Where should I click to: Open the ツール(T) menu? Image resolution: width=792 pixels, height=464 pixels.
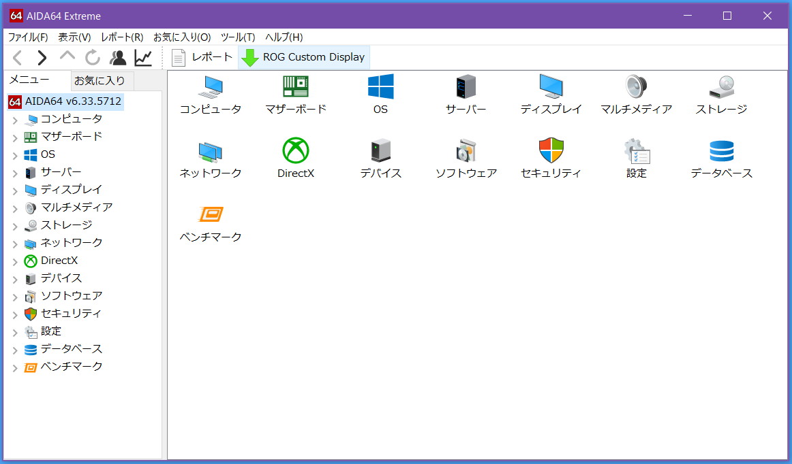pyautogui.click(x=237, y=37)
